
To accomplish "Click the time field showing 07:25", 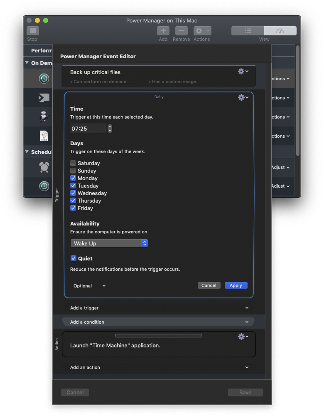I will point(88,129).
